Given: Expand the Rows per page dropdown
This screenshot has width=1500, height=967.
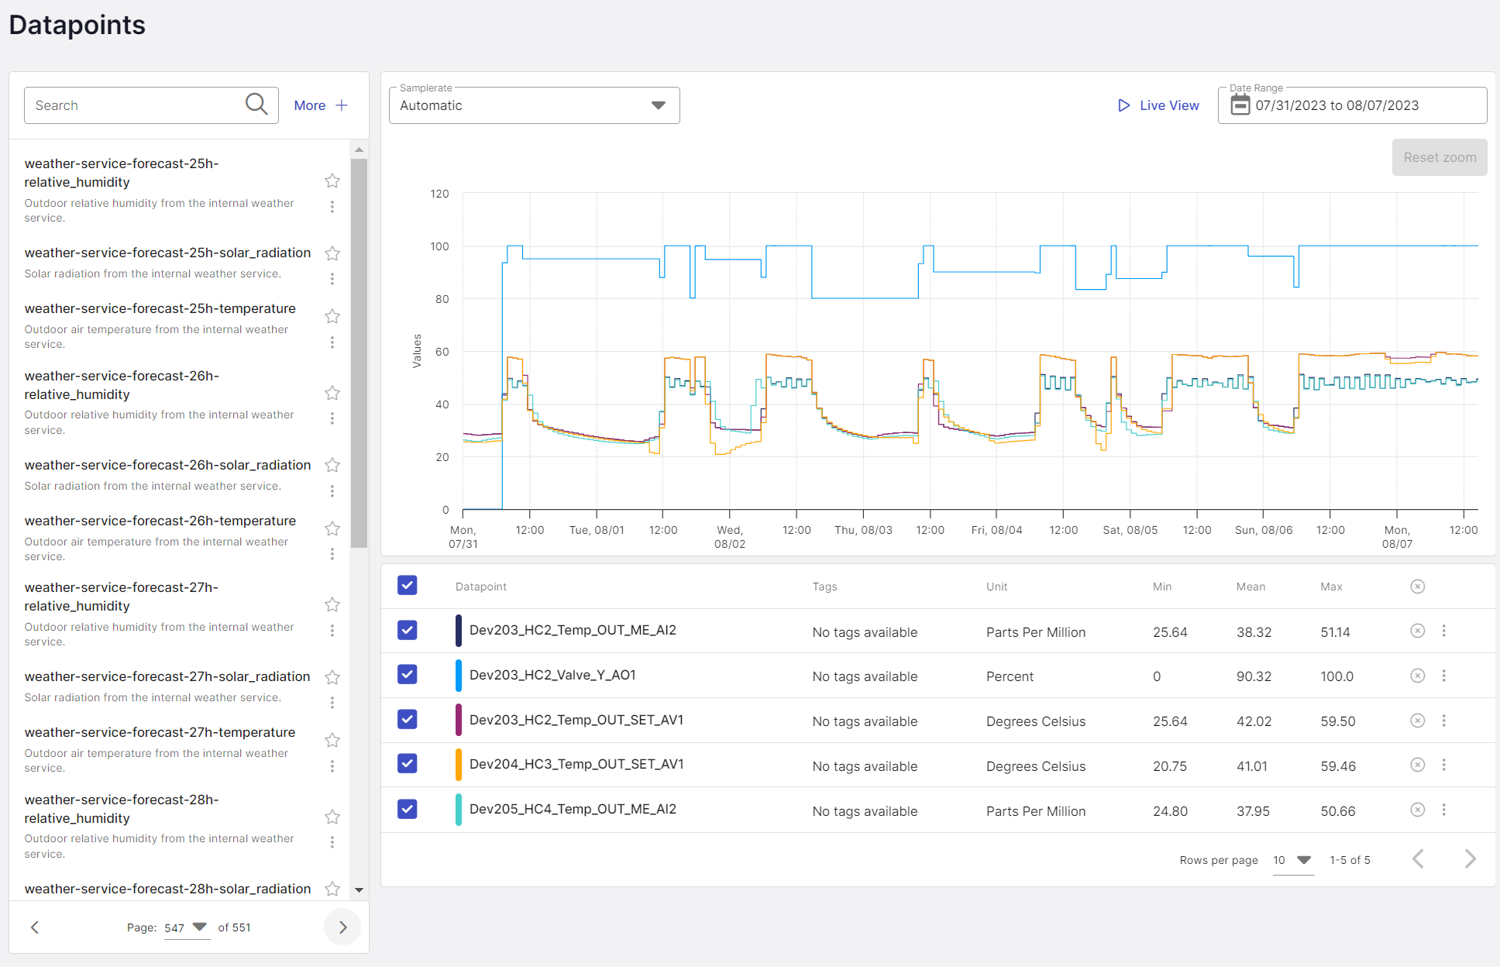Looking at the screenshot, I should tap(1304, 859).
